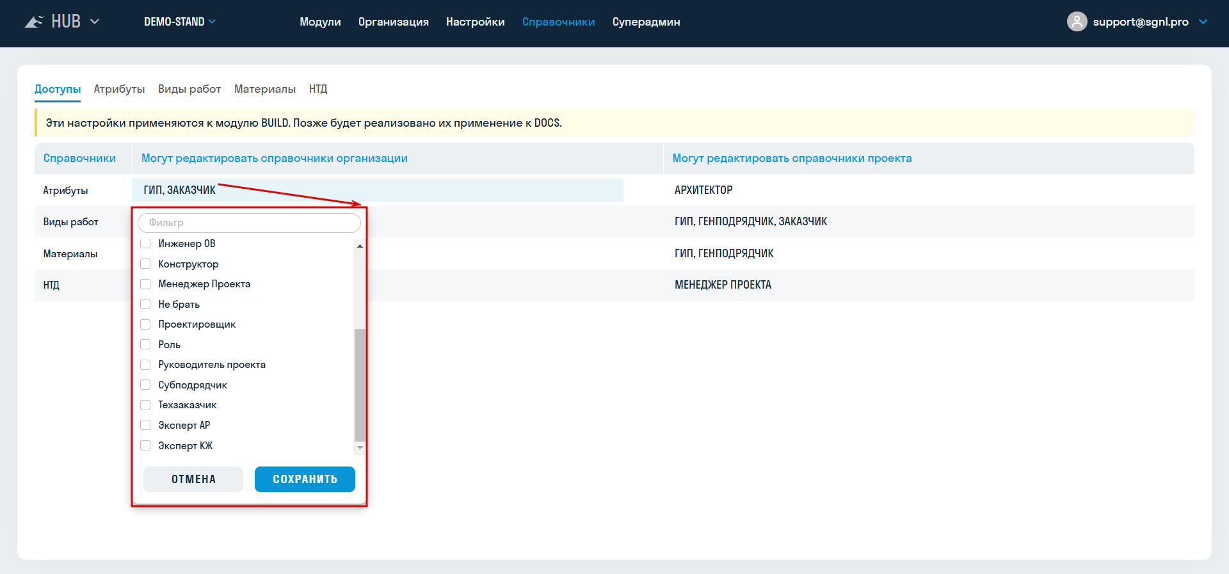Focus the Фильтр search field
Image resolution: width=1229 pixels, height=574 pixels.
point(249,223)
